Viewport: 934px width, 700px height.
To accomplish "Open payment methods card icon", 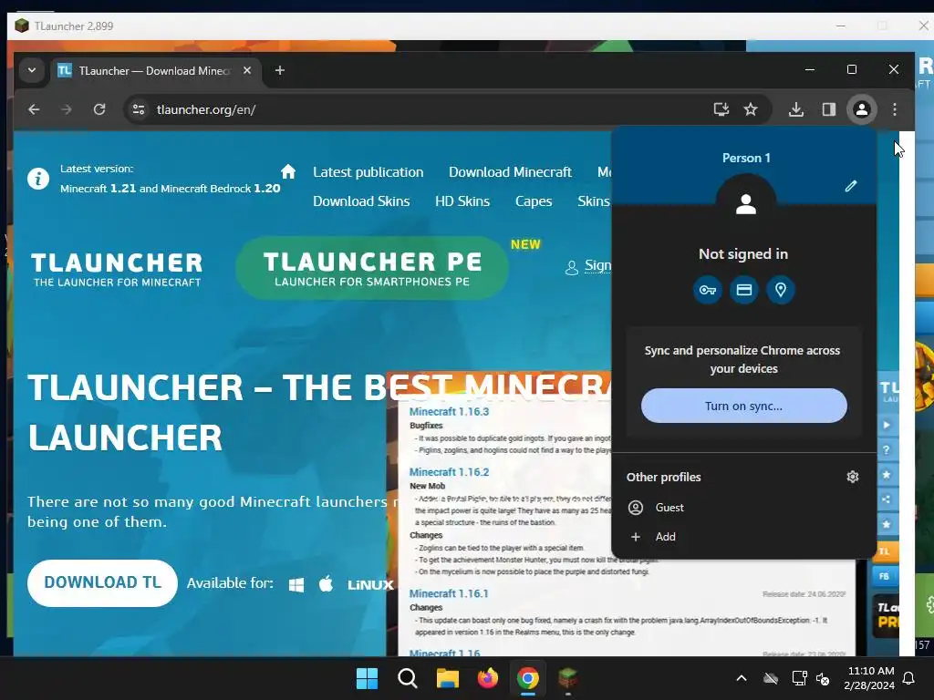I will point(744,290).
